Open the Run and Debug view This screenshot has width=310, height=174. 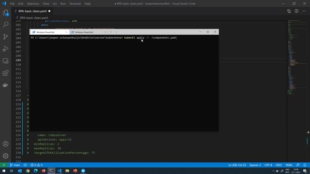click(x=5, y=49)
